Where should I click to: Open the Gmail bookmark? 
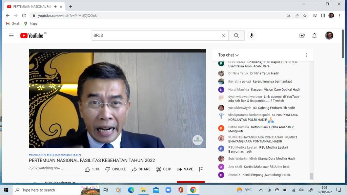[x=13, y=24]
